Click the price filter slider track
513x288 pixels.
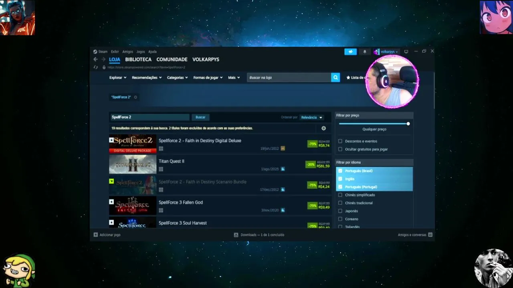pyautogui.click(x=373, y=124)
